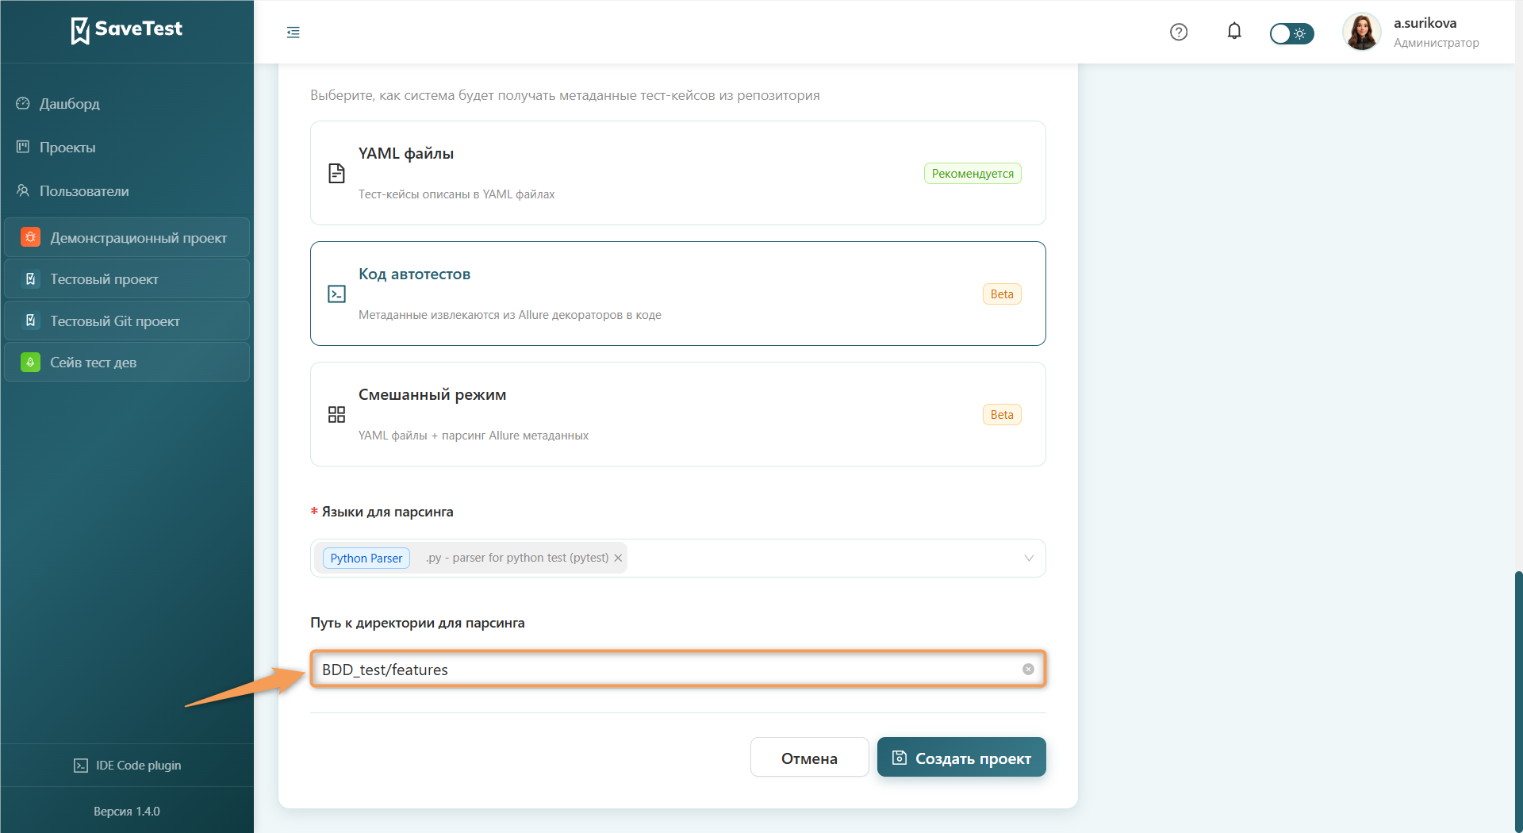This screenshot has width=1523, height=833.
Task: Click the green Сейв тест дев icon
Action: point(30,363)
